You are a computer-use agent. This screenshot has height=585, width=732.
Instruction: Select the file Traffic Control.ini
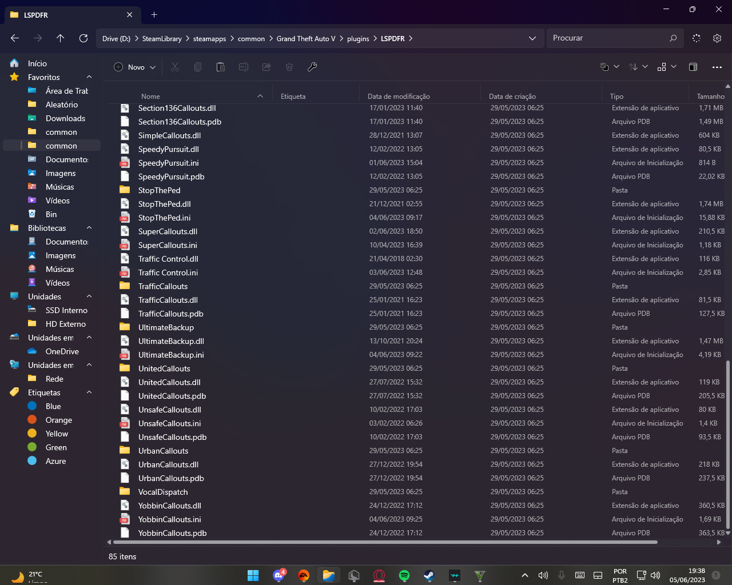click(168, 273)
